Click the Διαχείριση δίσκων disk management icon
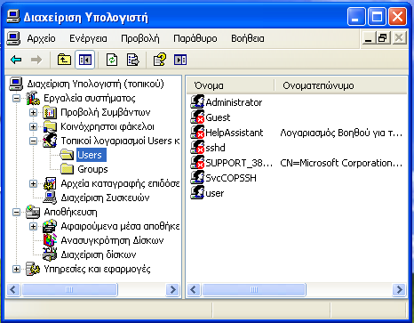This screenshot has height=323, width=414. (50, 254)
